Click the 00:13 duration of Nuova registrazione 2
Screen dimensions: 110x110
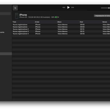(x=82, y=29)
